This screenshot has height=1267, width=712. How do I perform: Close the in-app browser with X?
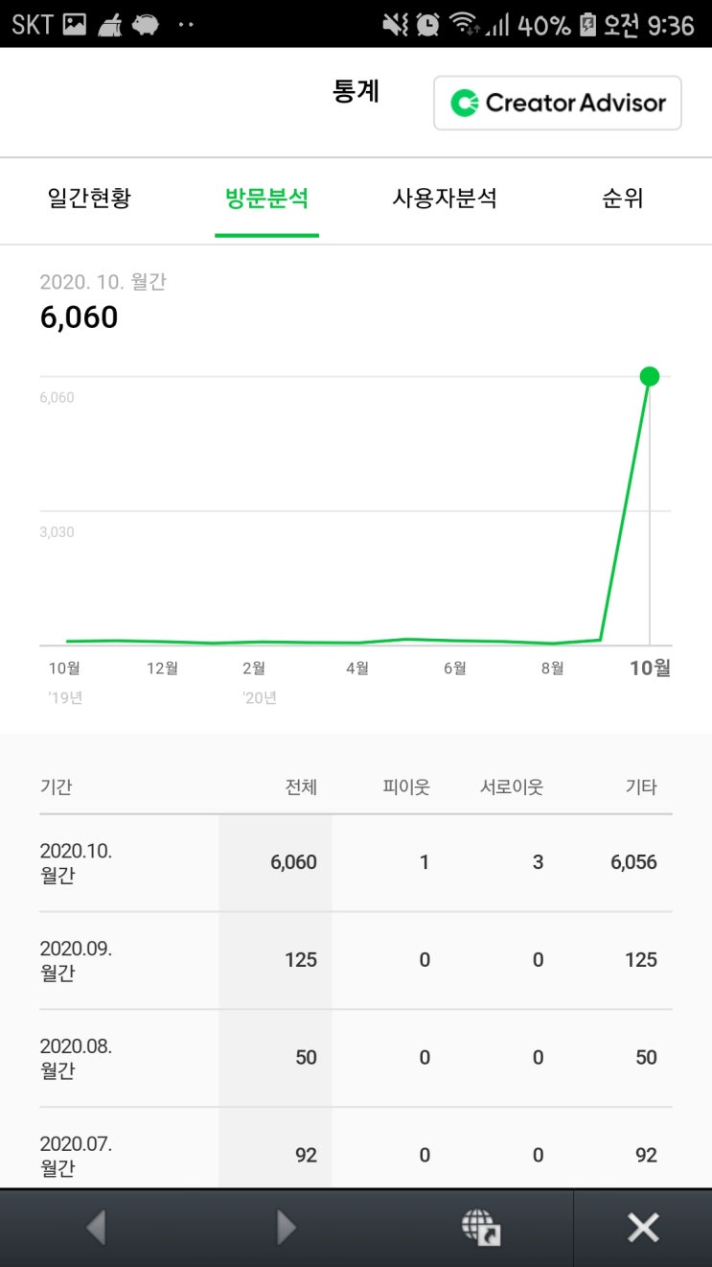point(642,1227)
